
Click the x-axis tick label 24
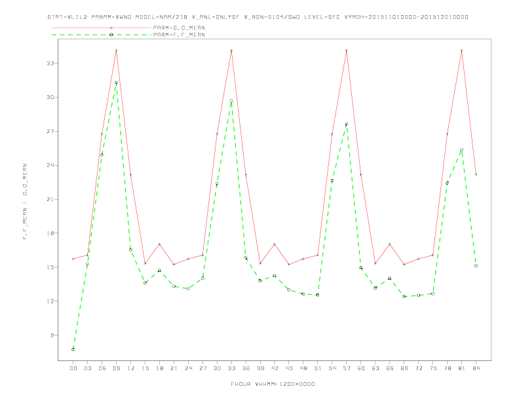pos(188,368)
